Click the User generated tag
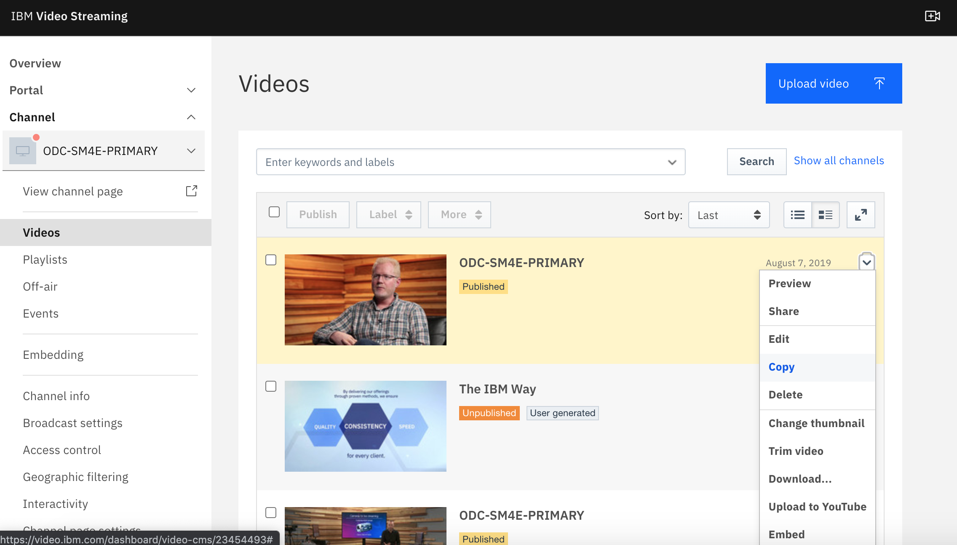The height and width of the screenshot is (545, 957). [563, 413]
